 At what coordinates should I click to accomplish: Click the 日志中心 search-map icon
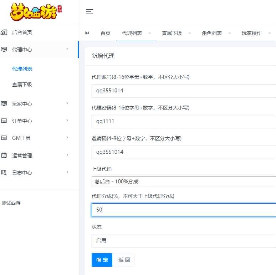tap(4, 172)
